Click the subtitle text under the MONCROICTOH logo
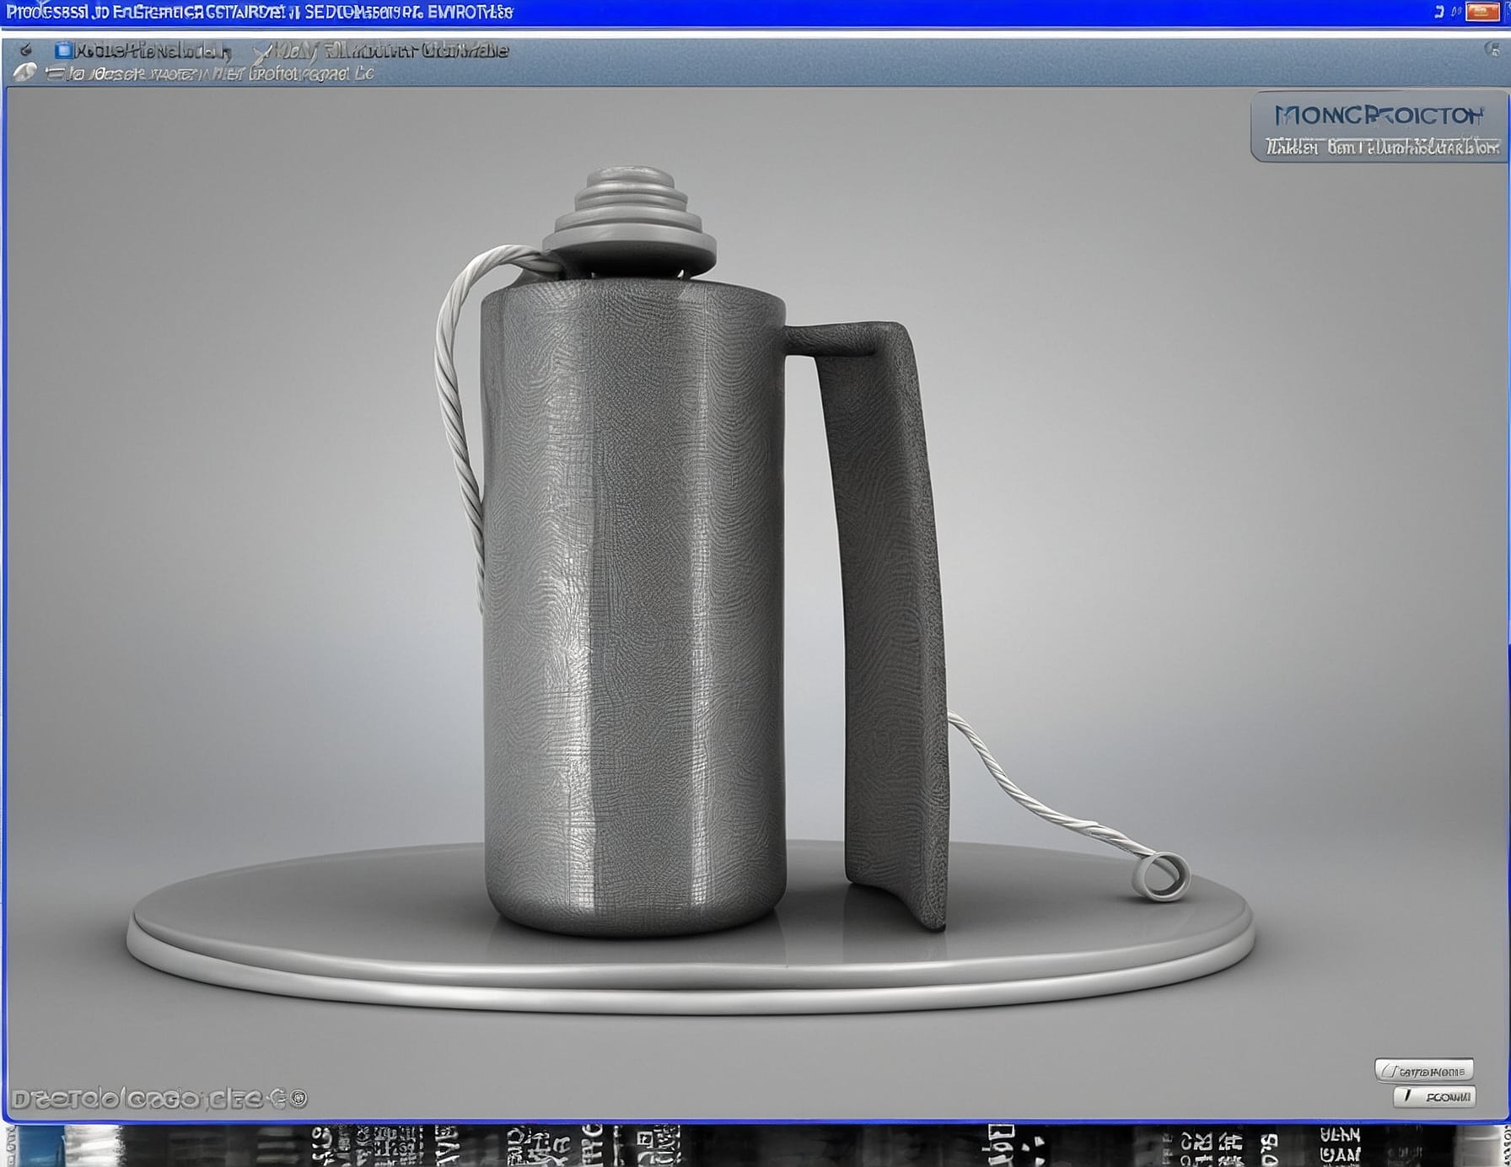 [1382, 148]
